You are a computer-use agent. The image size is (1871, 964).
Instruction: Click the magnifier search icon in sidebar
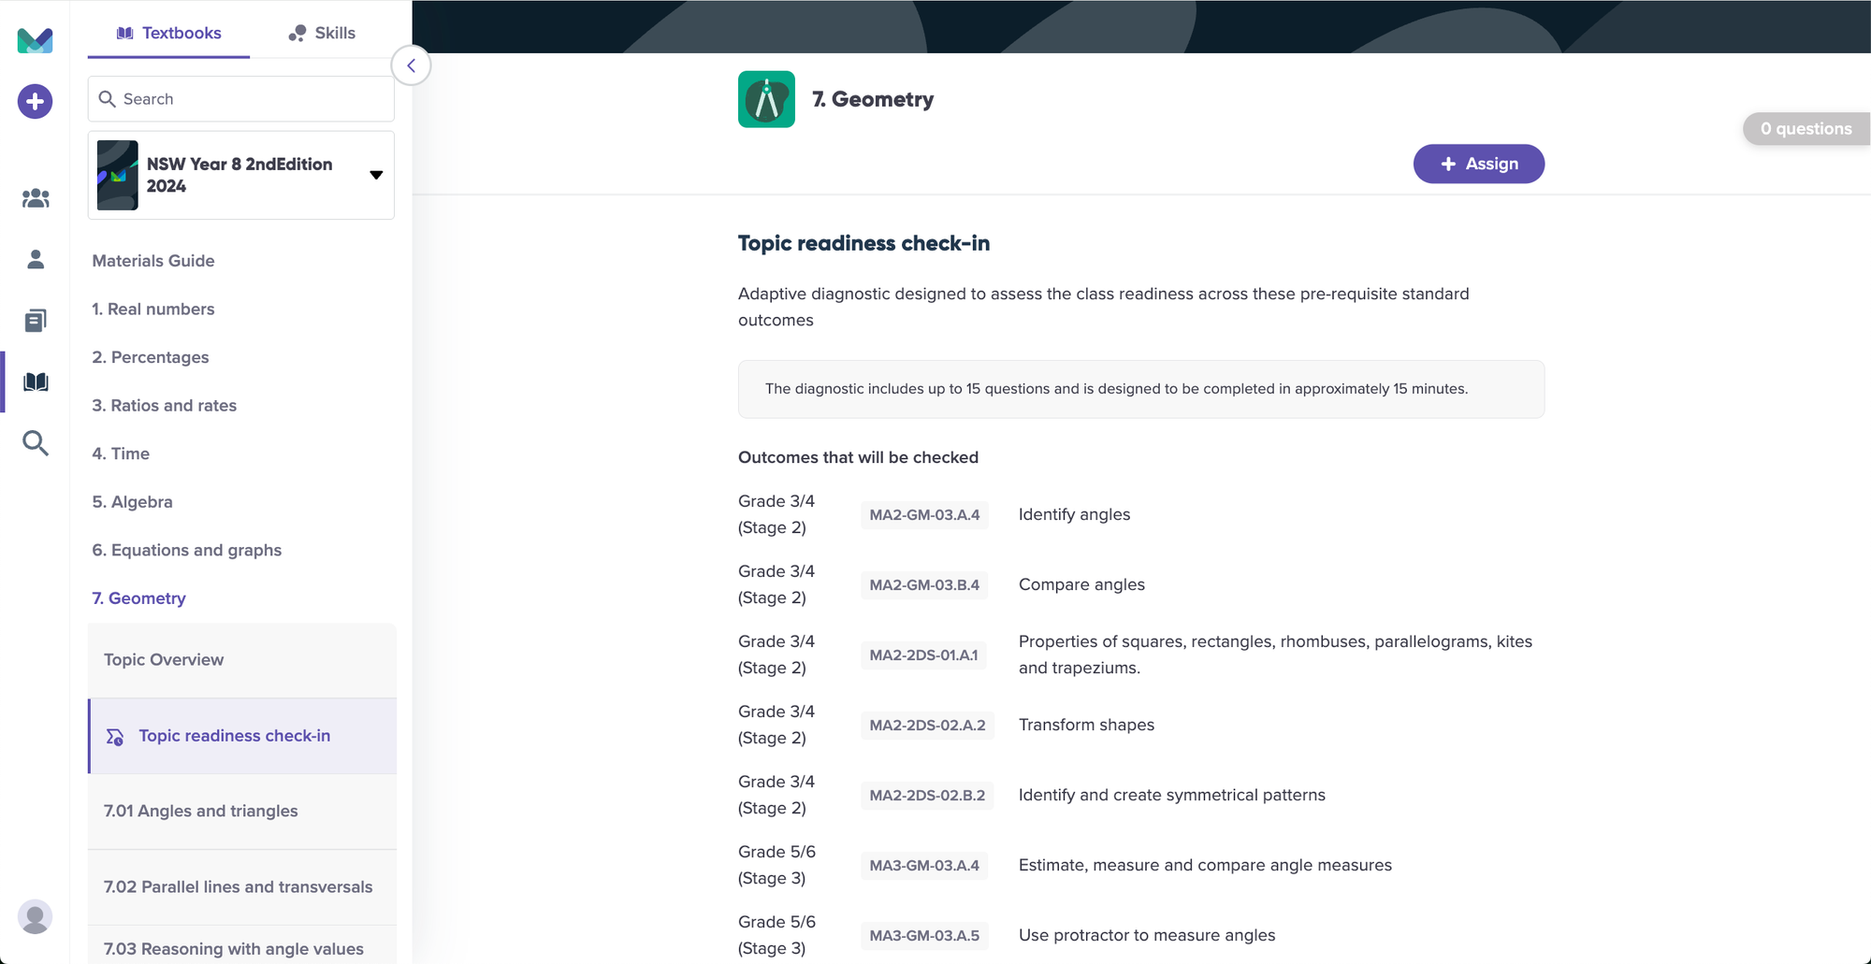click(x=36, y=443)
